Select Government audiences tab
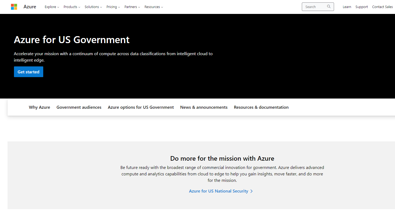This screenshot has height=215, width=395. 79,107
